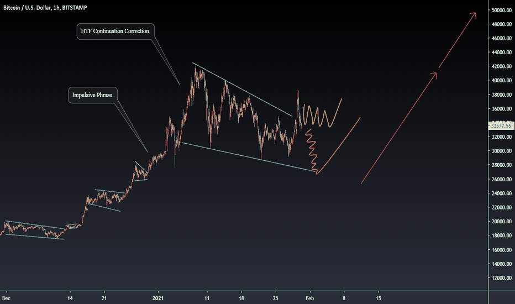The height and width of the screenshot is (304, 515).
Task: Click the 40000.00 price axis label
Action: [502, 81]
